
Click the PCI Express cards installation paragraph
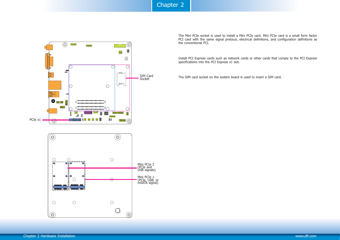pos(248,60)
